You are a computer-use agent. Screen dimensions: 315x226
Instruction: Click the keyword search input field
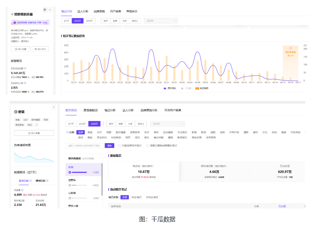click(x=85, y=146)
